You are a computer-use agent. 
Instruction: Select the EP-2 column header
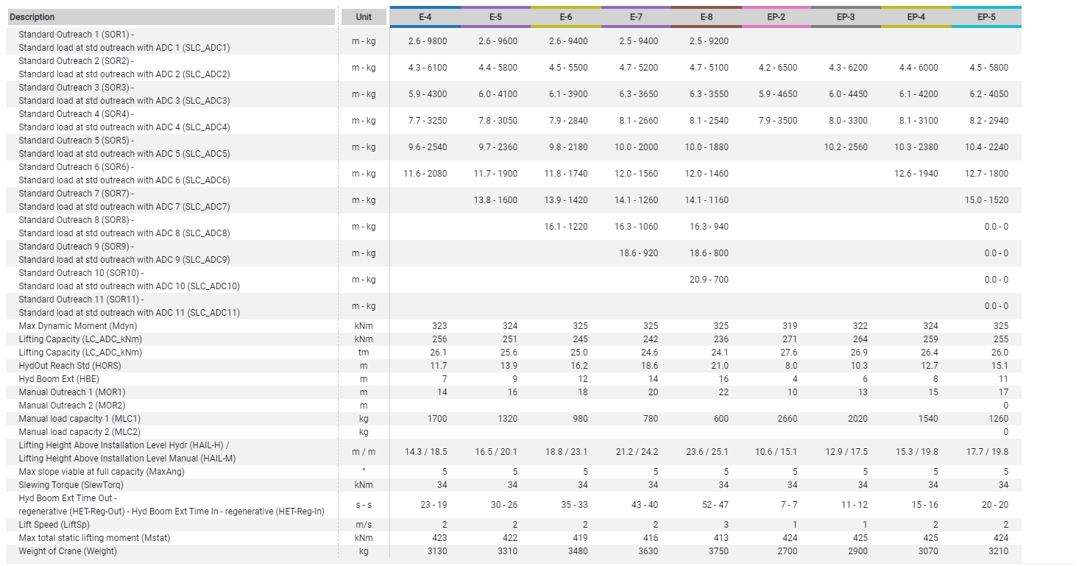(x=776, y=17)
